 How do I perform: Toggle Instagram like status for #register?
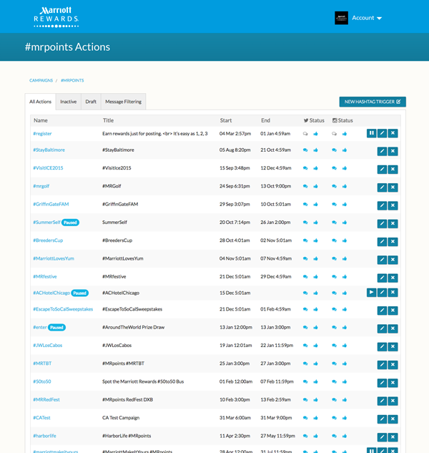(x=345, y=134)
